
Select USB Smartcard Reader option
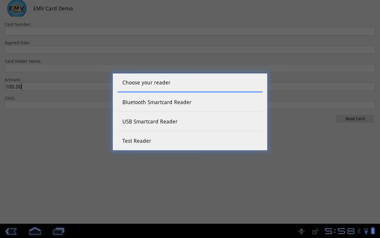(190, 121)
